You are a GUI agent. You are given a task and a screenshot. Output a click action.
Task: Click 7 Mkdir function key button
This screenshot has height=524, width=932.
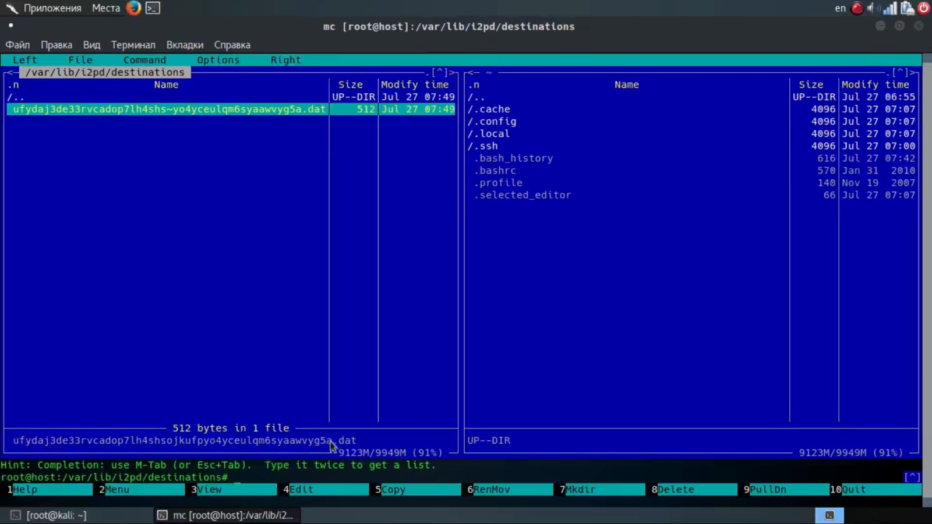coord(602,489)
